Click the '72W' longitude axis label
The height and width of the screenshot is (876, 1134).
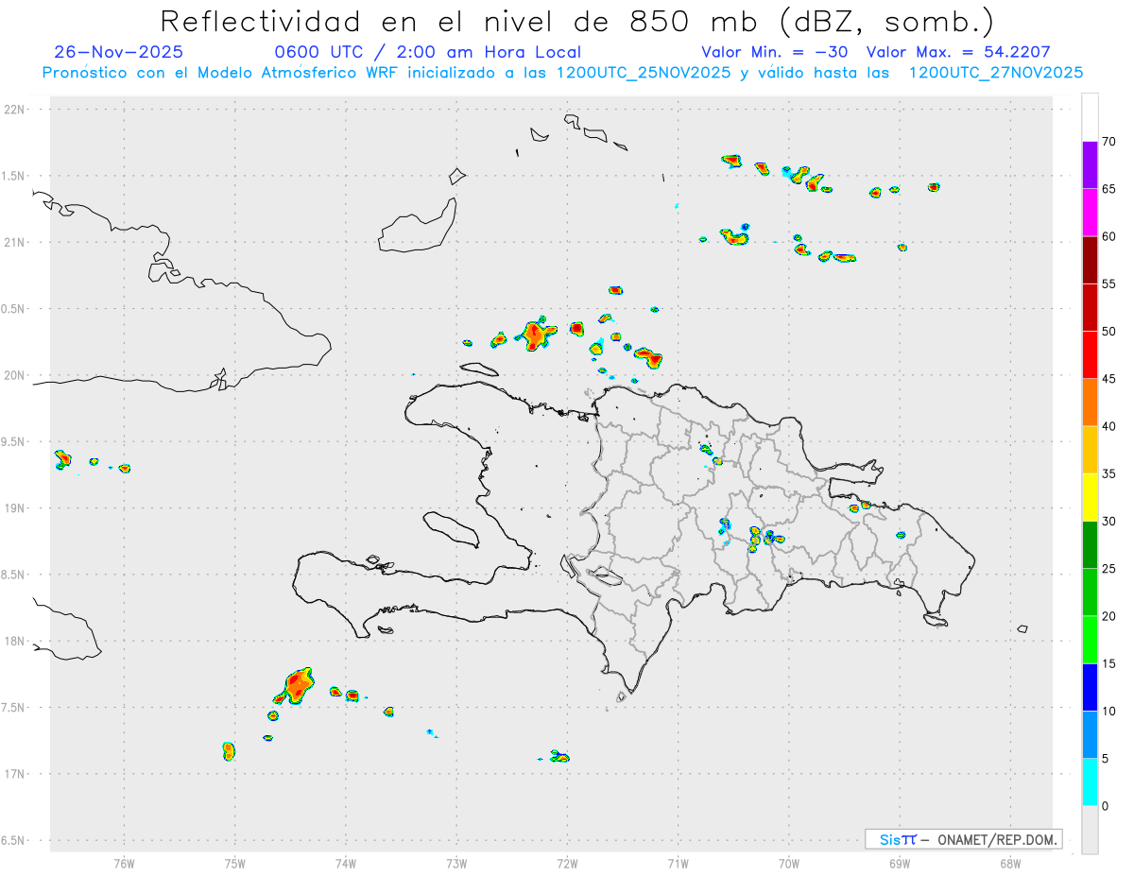point(567,863)
